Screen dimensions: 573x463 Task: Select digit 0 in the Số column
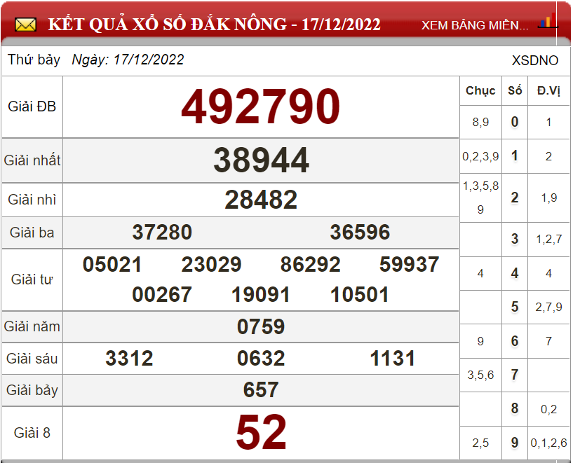click(515, 122)
